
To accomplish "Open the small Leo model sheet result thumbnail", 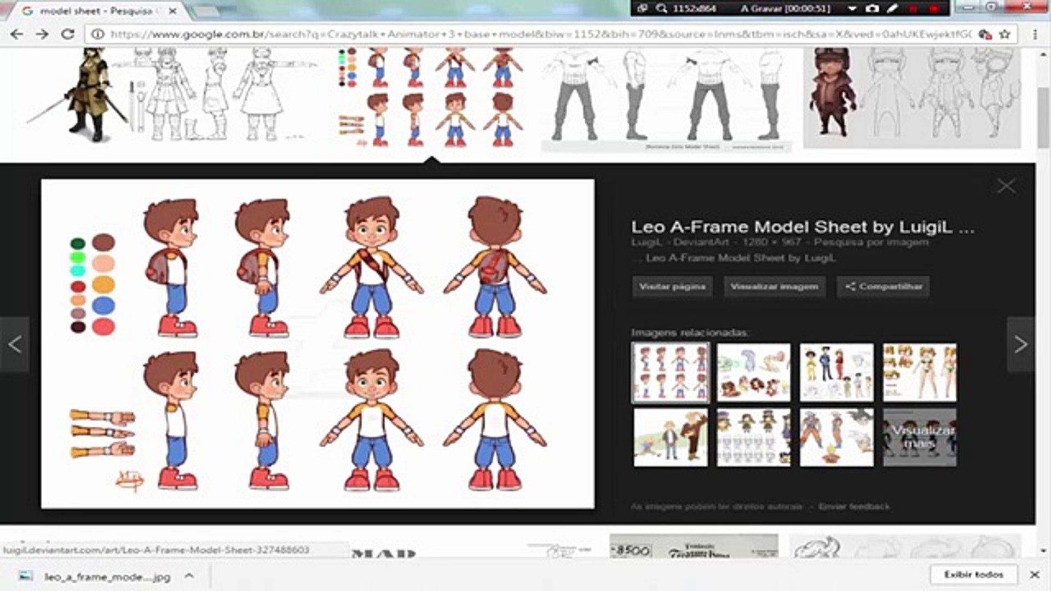I will point(431,97).
